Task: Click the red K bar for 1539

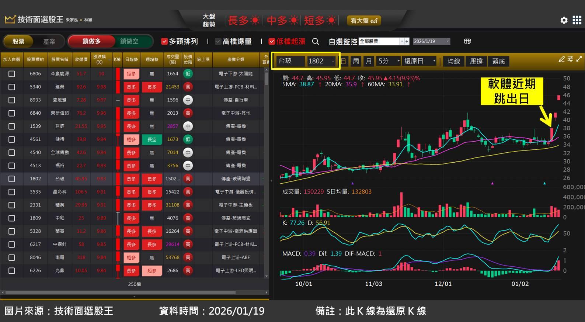Action: (x=118, y=126)
